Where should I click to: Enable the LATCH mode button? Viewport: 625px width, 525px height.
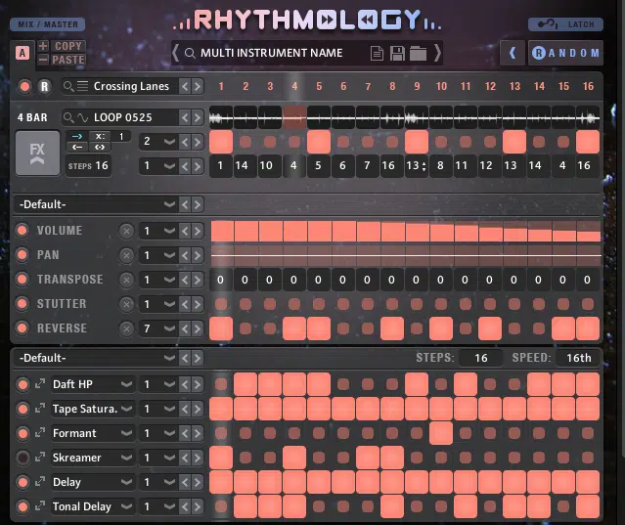tap(565, 24)
